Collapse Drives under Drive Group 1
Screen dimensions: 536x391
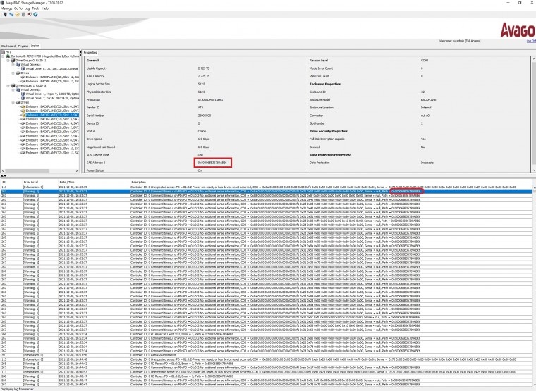point(13,102)
